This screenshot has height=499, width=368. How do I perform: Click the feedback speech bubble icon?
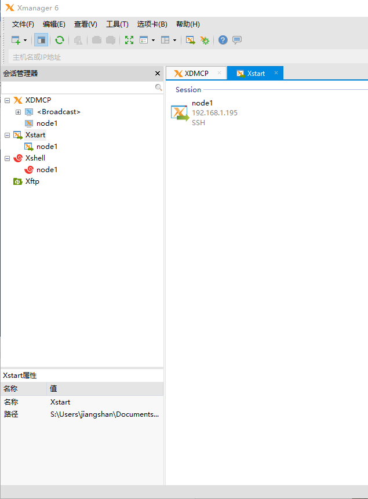coord(237,40)
